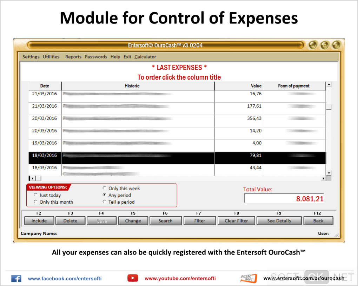Click the table scroll down arrow
The height and width of the screenshot is (286, 358).
coord(329,173)
